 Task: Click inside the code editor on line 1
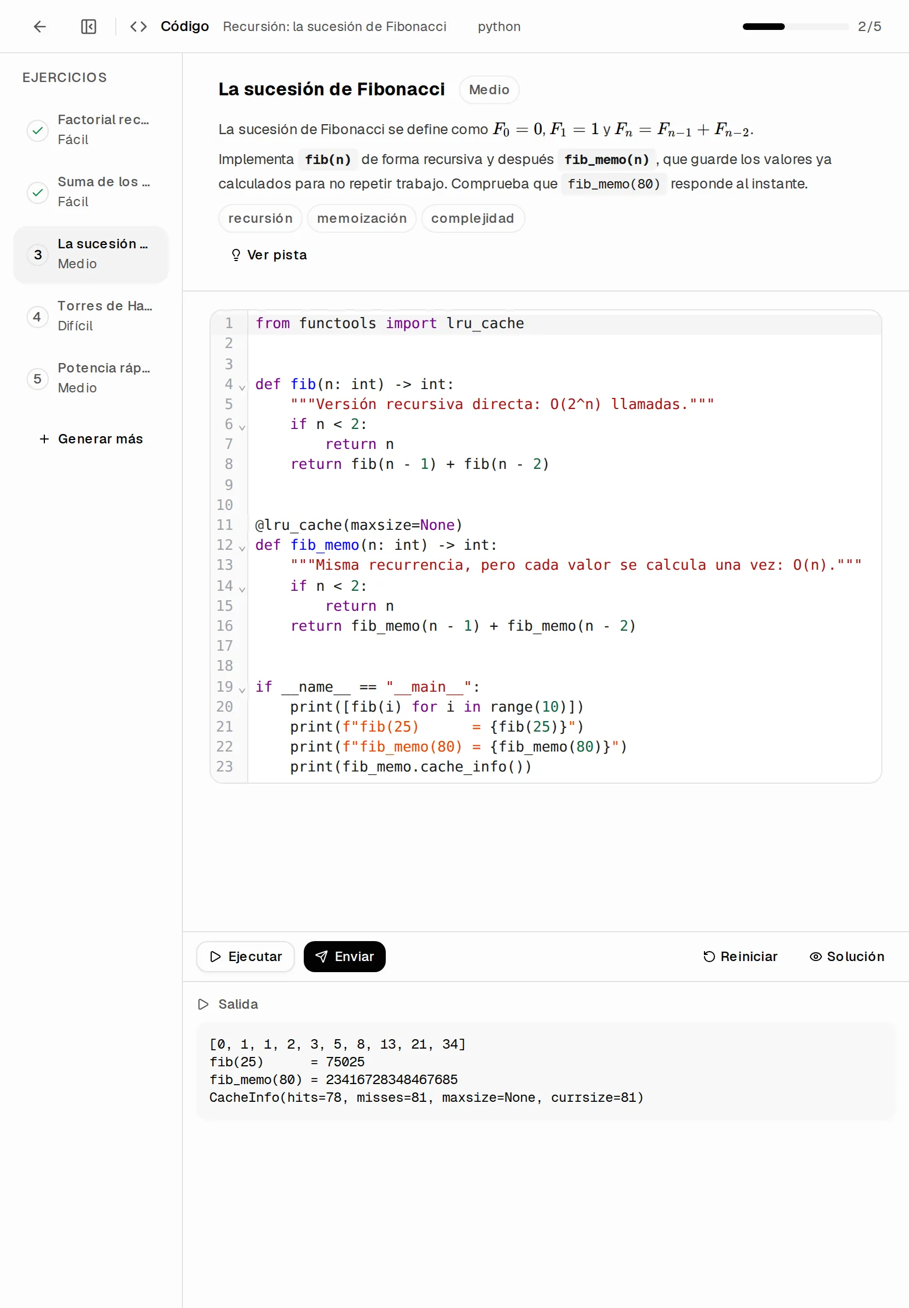pos(564,324)
